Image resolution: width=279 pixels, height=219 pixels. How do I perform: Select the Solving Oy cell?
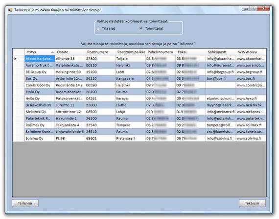[x=40, y=138]
